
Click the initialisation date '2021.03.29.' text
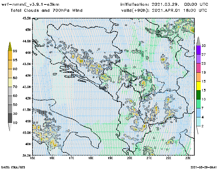click(165, 4)
